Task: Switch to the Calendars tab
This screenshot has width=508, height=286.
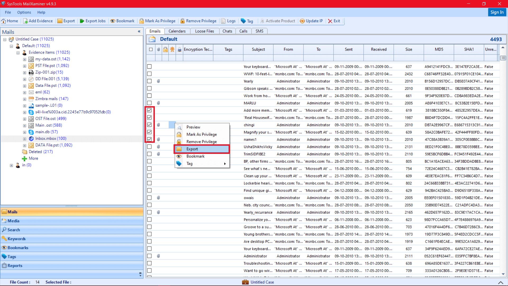Action: pyautogui.click(x=177, y=31)
